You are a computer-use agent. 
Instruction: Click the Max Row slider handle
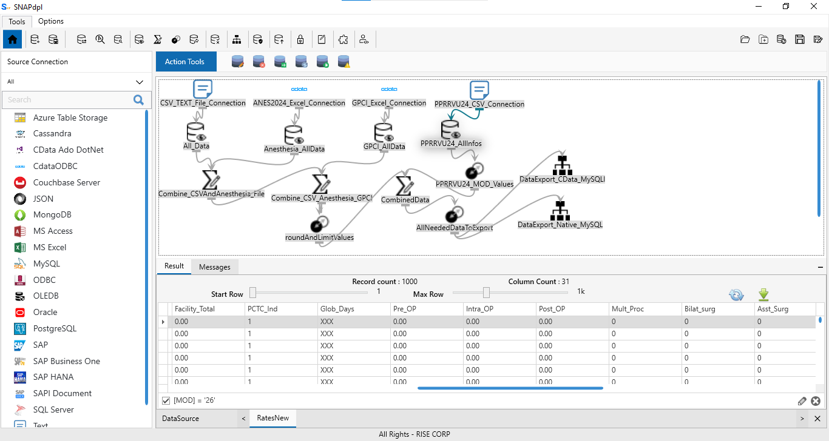coord(486,293)
